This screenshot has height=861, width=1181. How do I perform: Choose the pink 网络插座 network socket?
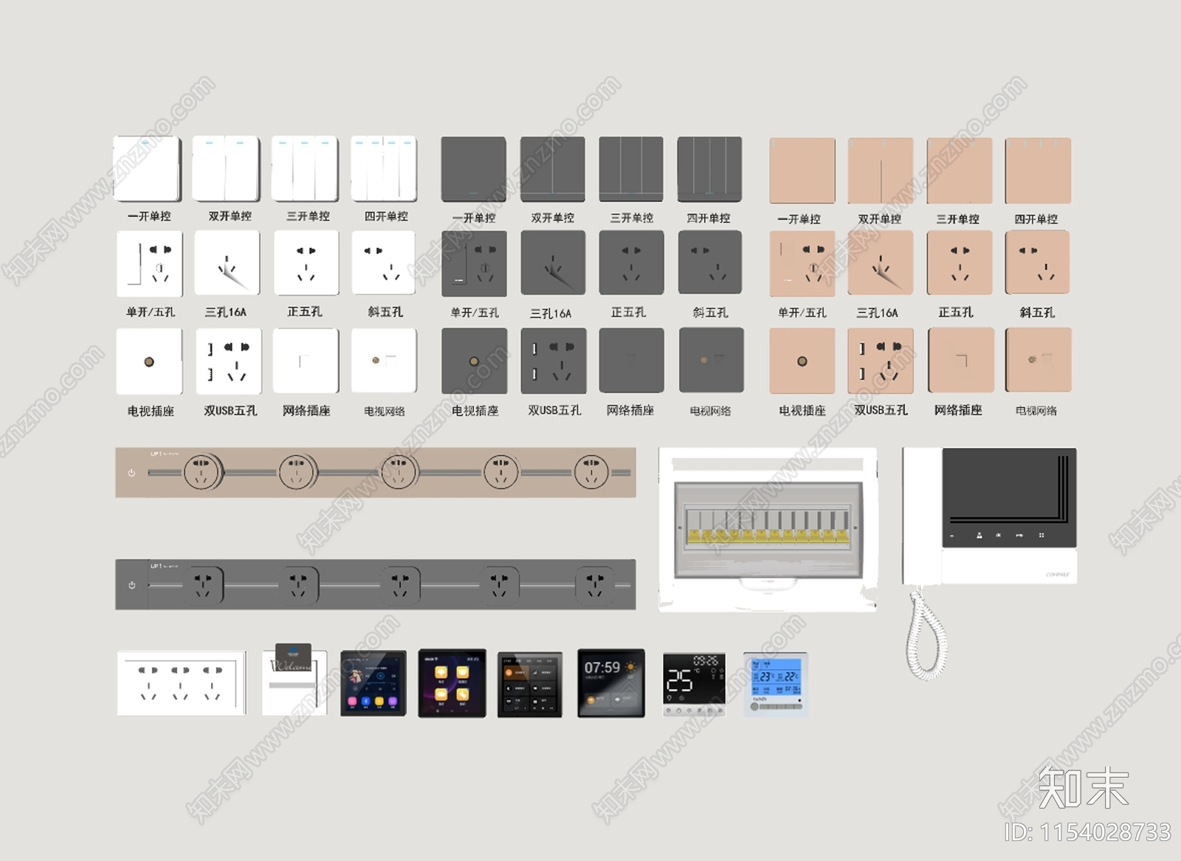tap(961, 361)
